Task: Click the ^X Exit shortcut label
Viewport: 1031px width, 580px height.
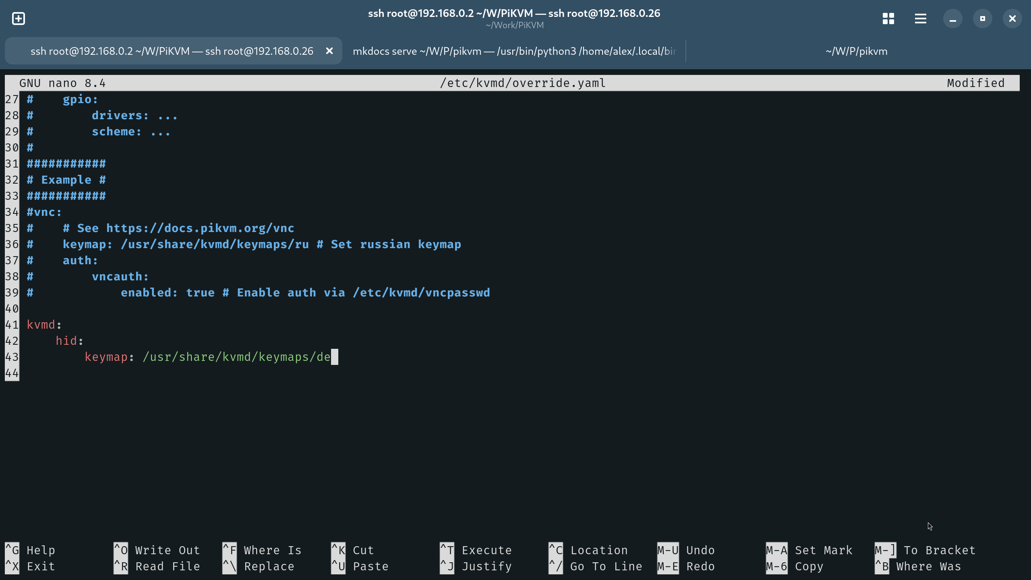Action: click(x=40, y=566)
